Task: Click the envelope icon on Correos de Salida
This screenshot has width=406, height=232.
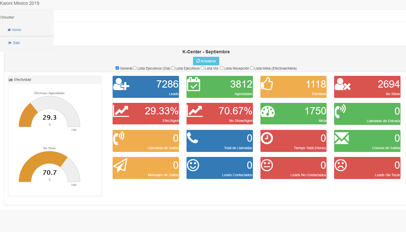Action: 342,138
